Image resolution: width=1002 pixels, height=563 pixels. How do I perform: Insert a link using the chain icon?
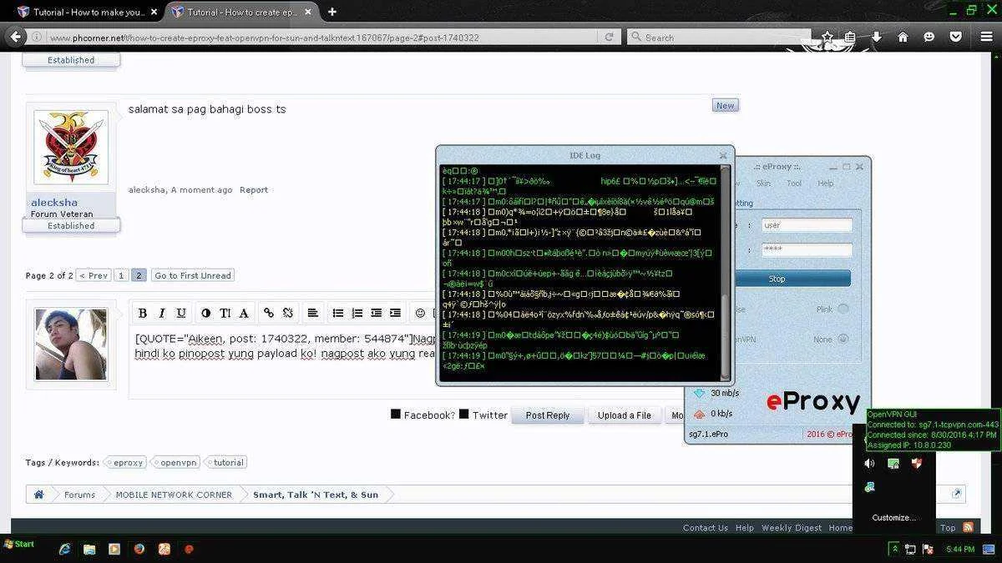coord(269,313)
